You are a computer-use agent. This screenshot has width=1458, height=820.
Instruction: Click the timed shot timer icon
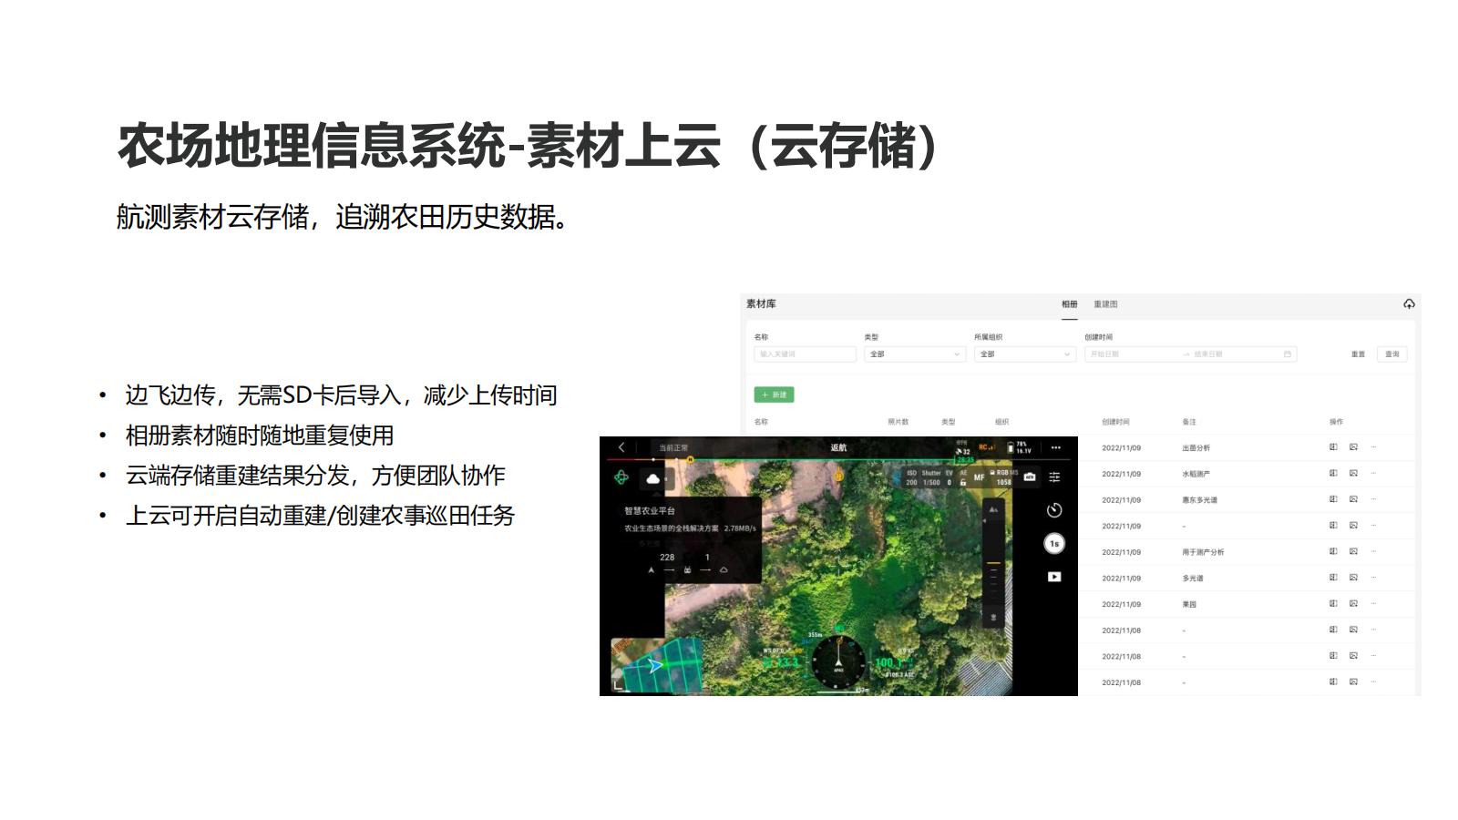pos(1056,511)
